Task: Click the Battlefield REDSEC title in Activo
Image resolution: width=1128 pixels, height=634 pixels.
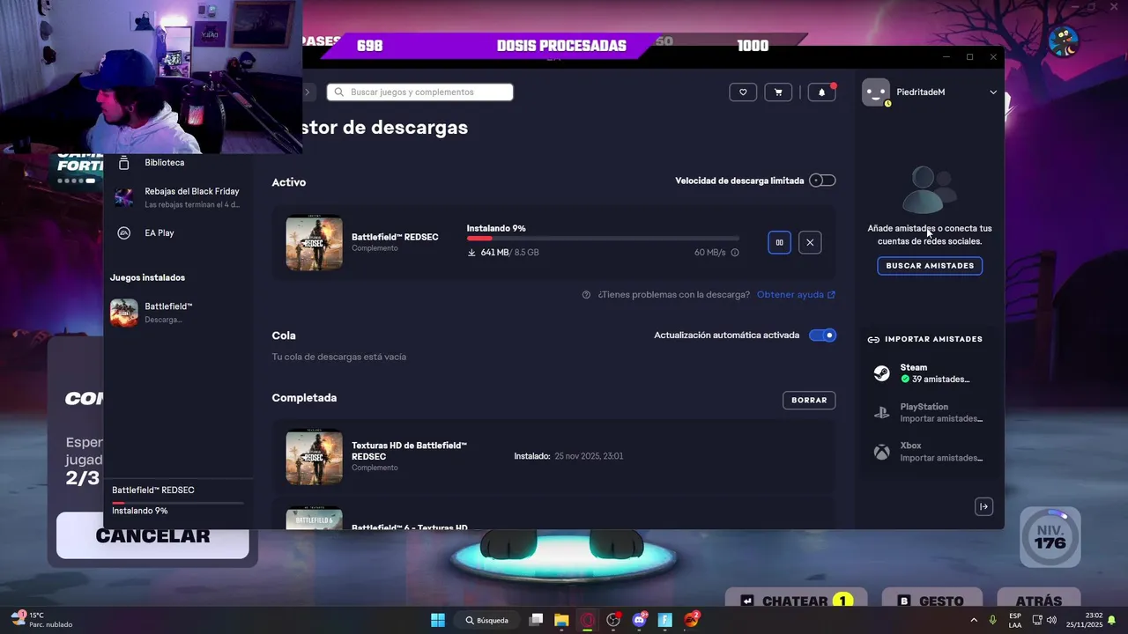Action: coord(395,237)
